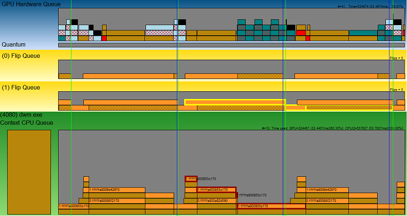The width and height of the screenshot is (407, 216).
Task: Select the widest red-hatched white packet in GPU Hardware Queue
Action: coord(160,33)
